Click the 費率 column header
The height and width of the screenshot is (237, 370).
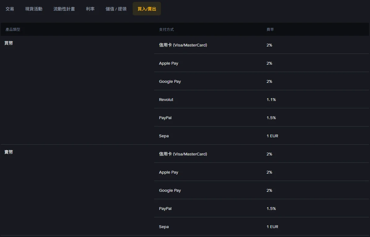270,30
